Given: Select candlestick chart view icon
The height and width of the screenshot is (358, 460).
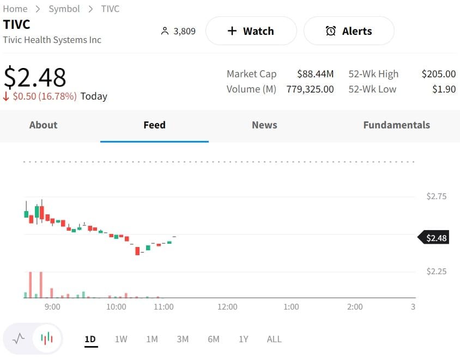Looking at the screenshot, I should click(47, 338).
